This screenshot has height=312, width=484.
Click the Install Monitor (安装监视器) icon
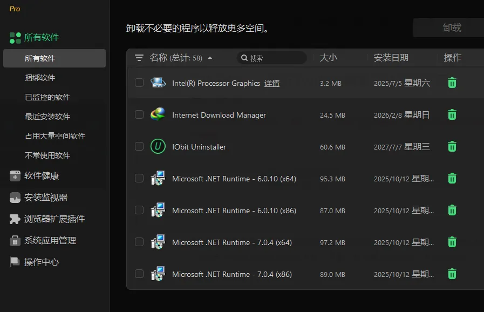click(x=15, y=198)
